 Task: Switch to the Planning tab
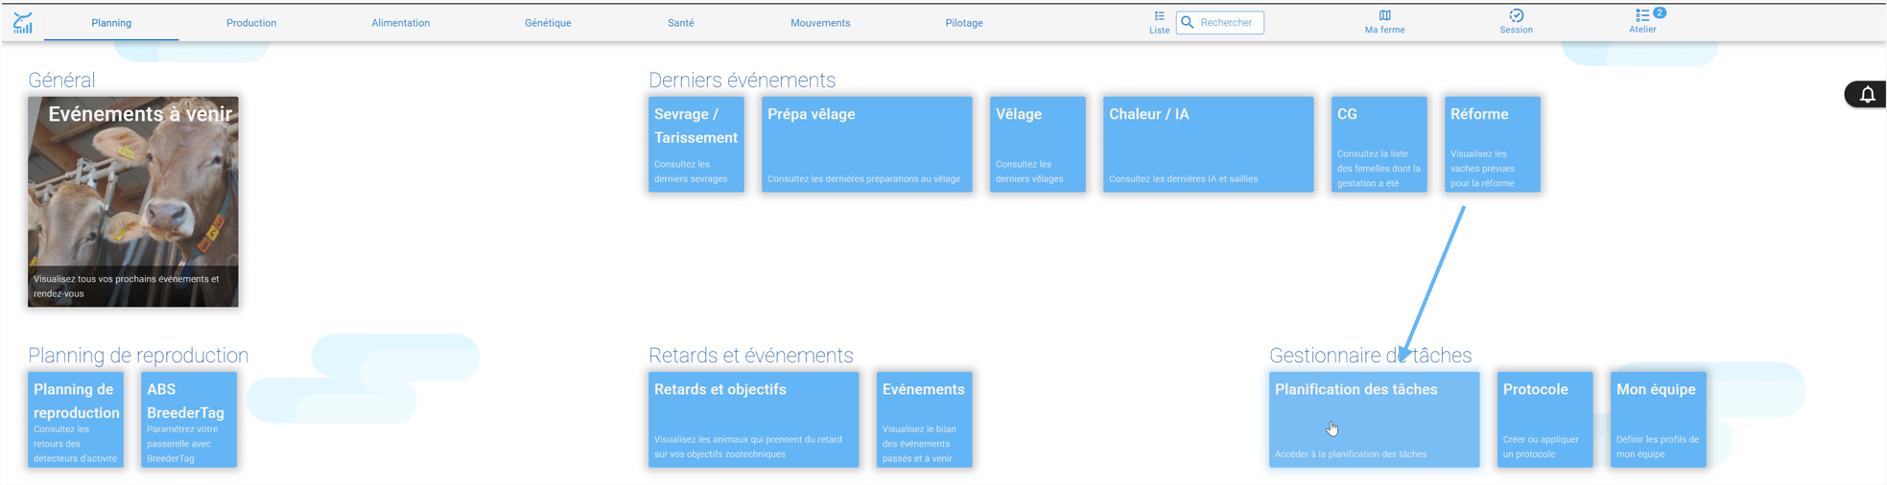(x=111, y=23)
